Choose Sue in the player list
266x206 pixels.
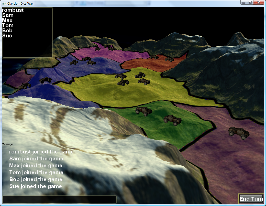coord(7,36)
